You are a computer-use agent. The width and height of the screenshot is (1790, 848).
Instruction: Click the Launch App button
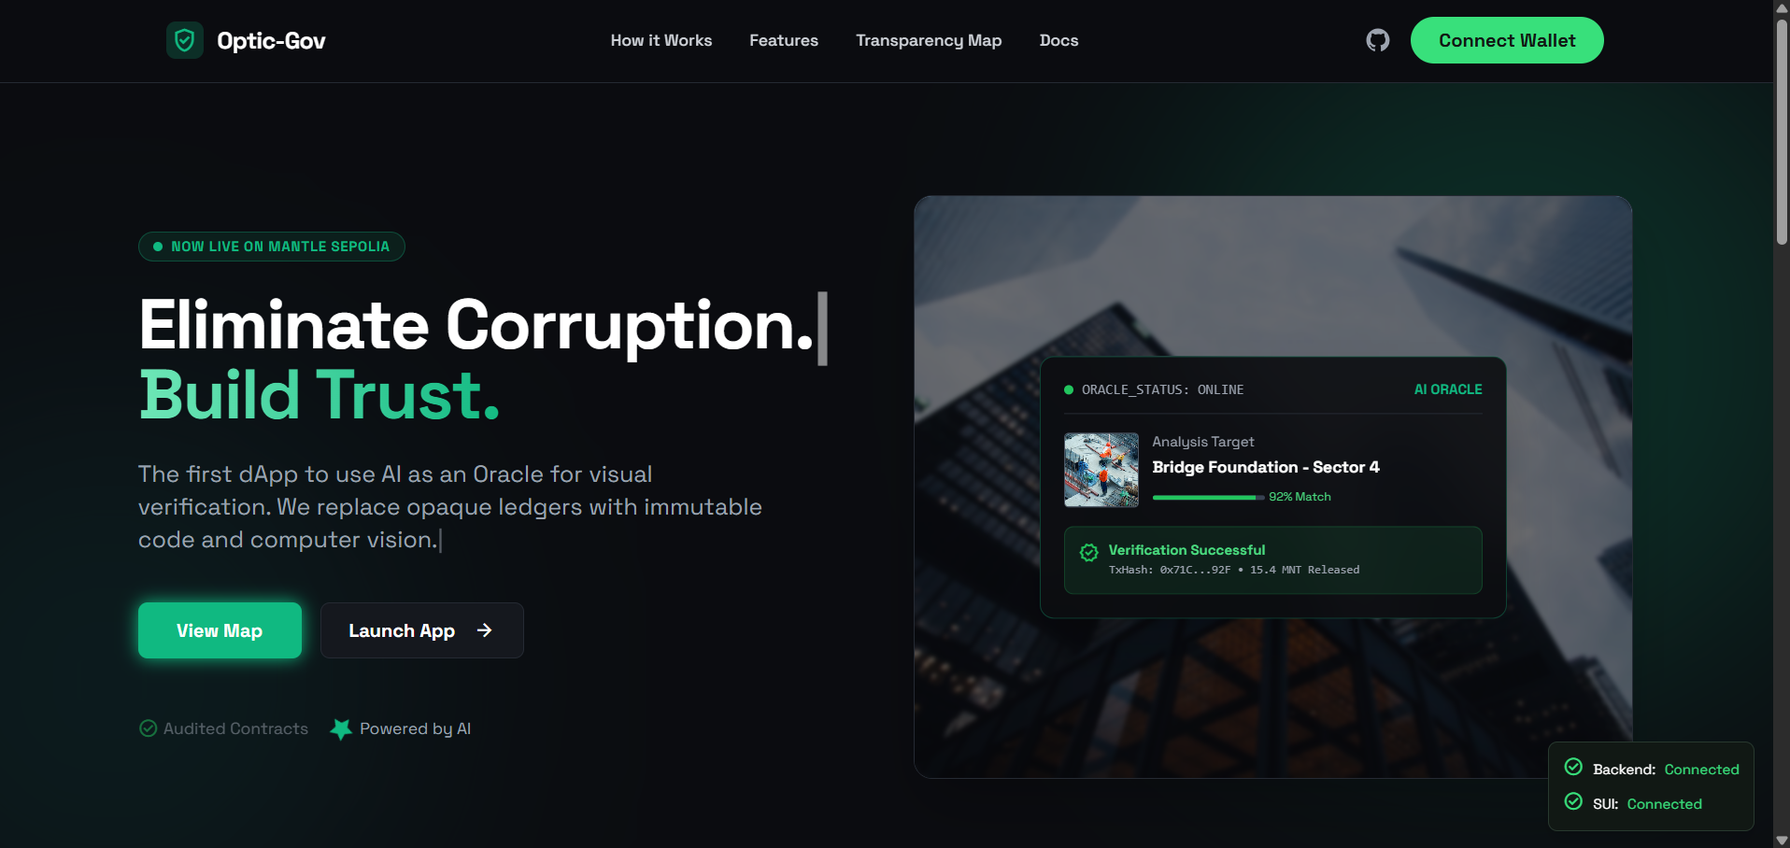click(x=422, y=630)
